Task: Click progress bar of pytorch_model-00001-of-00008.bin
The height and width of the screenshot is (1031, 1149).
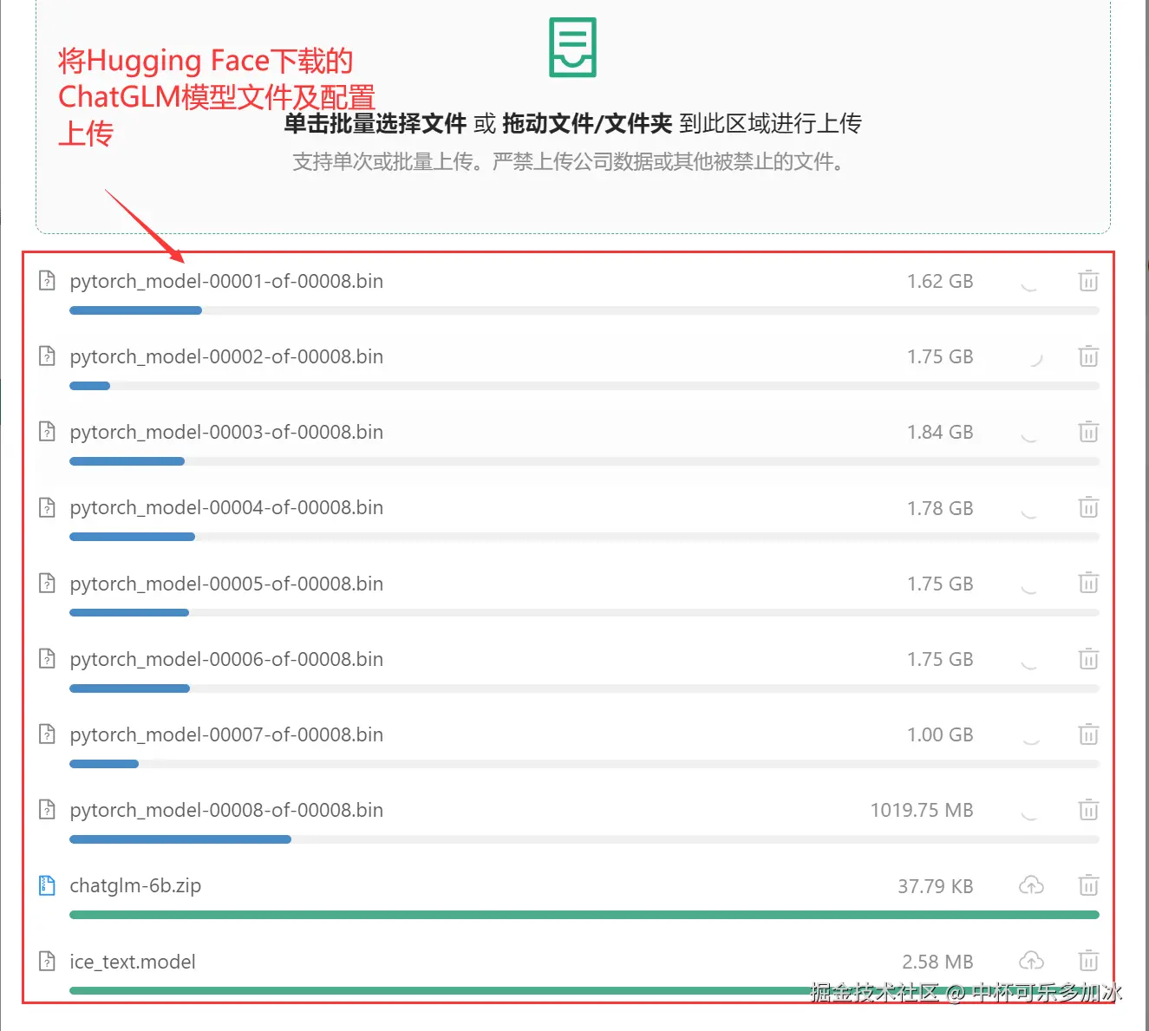Action: 584,310
